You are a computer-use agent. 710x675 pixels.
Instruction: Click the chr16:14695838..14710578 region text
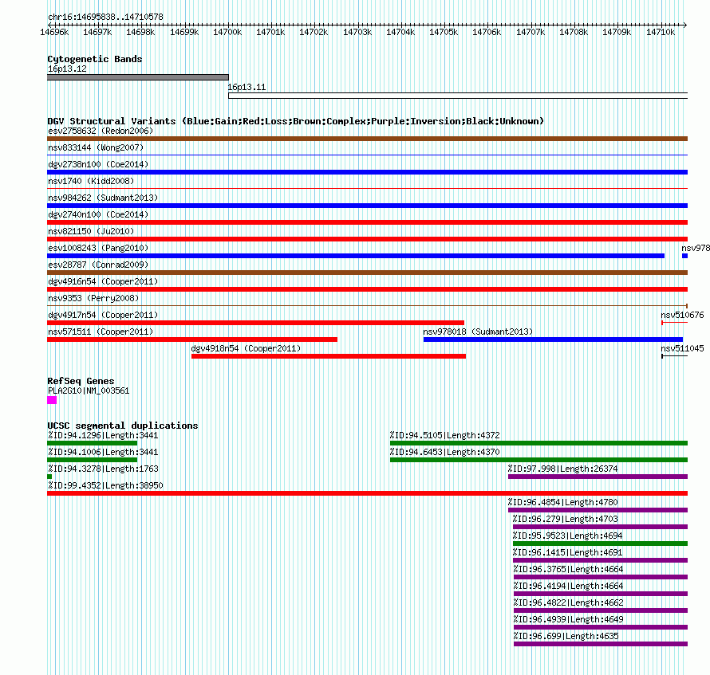click(105, 17)
